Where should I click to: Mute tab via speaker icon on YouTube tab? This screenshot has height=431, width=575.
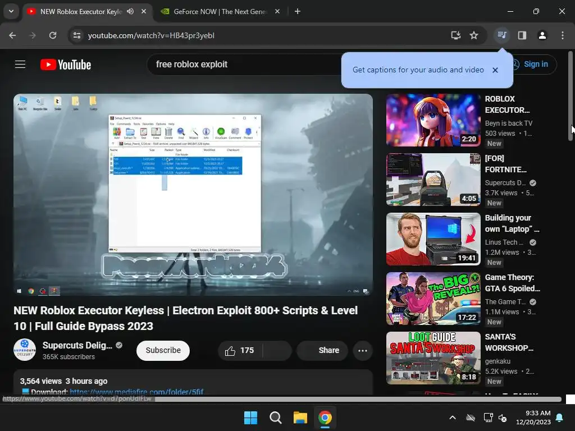130,11
